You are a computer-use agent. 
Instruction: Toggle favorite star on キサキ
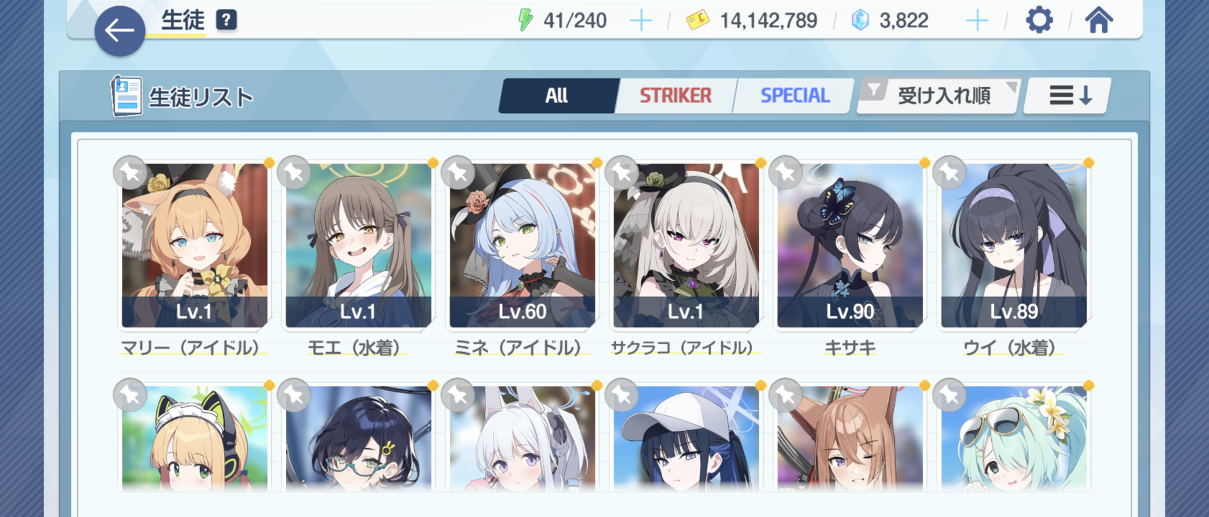tap(786, 172)
